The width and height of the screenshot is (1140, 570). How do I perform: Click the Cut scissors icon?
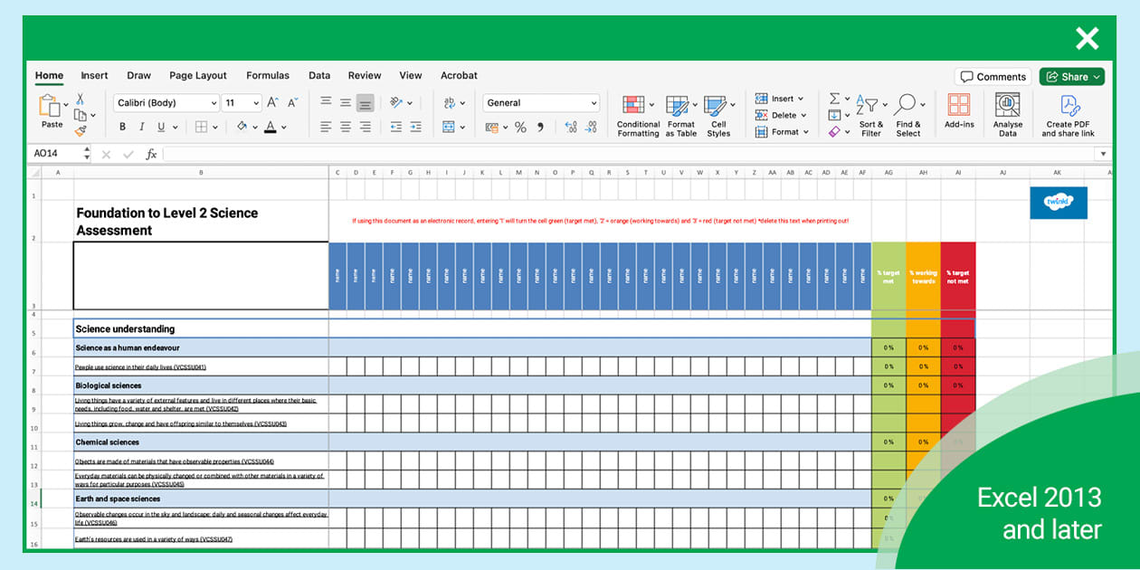(x=80, y=99)
